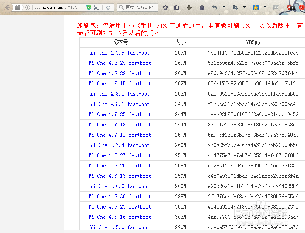Open the Mi One 4.5.23 fastboot link
The height and width of the screenshot is (233, 305).
(x=120, y=207)
